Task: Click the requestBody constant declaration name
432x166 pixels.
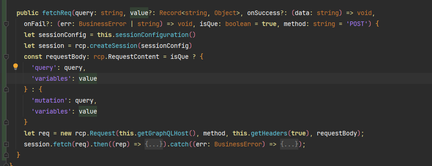Action: (x=66, y=57)
